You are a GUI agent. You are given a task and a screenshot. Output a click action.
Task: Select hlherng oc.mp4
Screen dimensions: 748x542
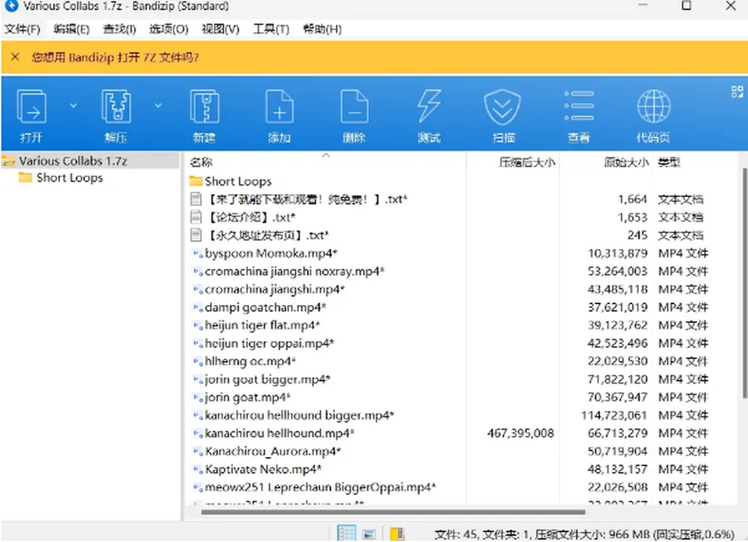tap(243, 361)
